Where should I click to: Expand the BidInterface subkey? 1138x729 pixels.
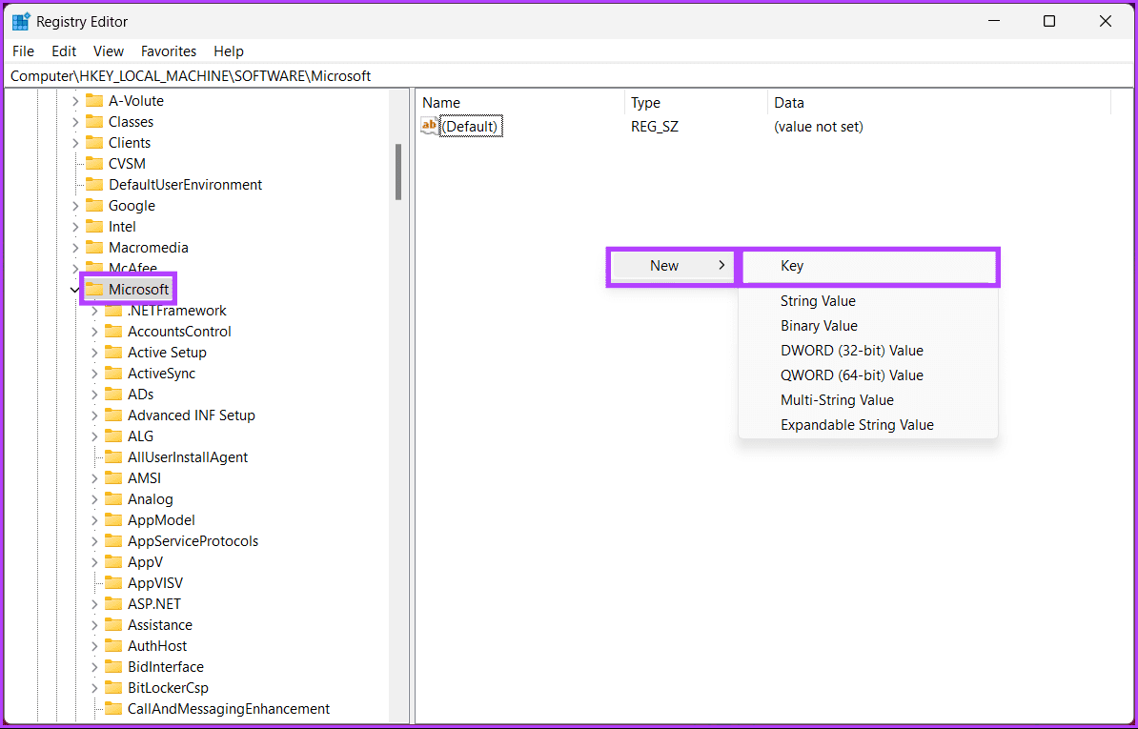94,667
